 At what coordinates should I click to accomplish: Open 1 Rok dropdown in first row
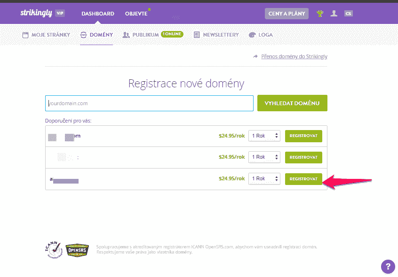click(264, 136)
